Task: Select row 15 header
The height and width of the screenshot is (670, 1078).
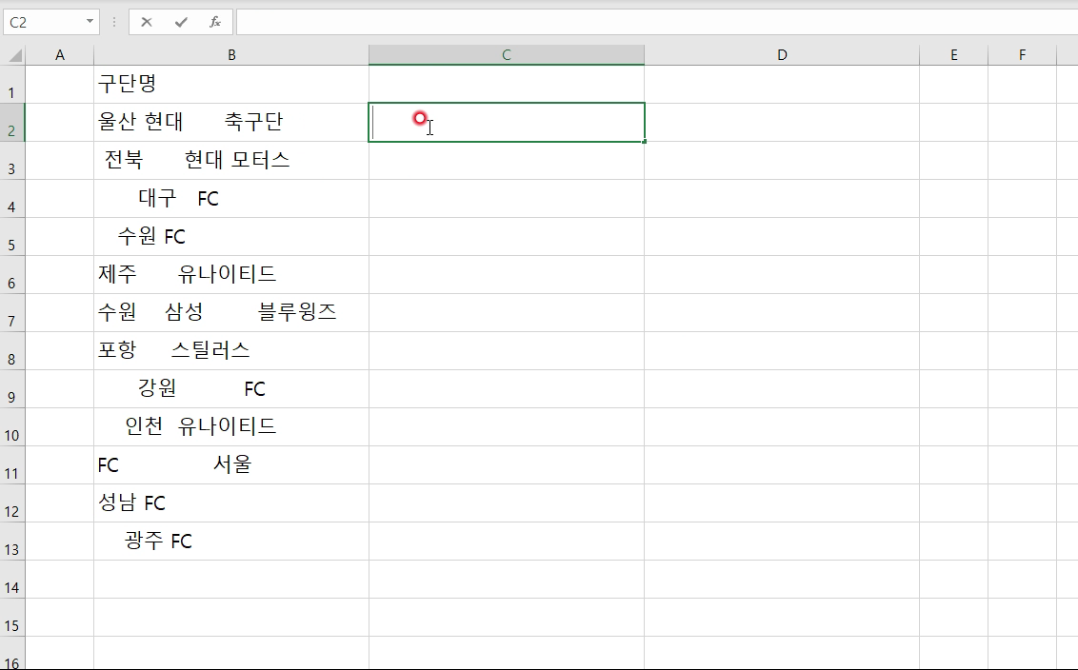Action: point(11,618)
